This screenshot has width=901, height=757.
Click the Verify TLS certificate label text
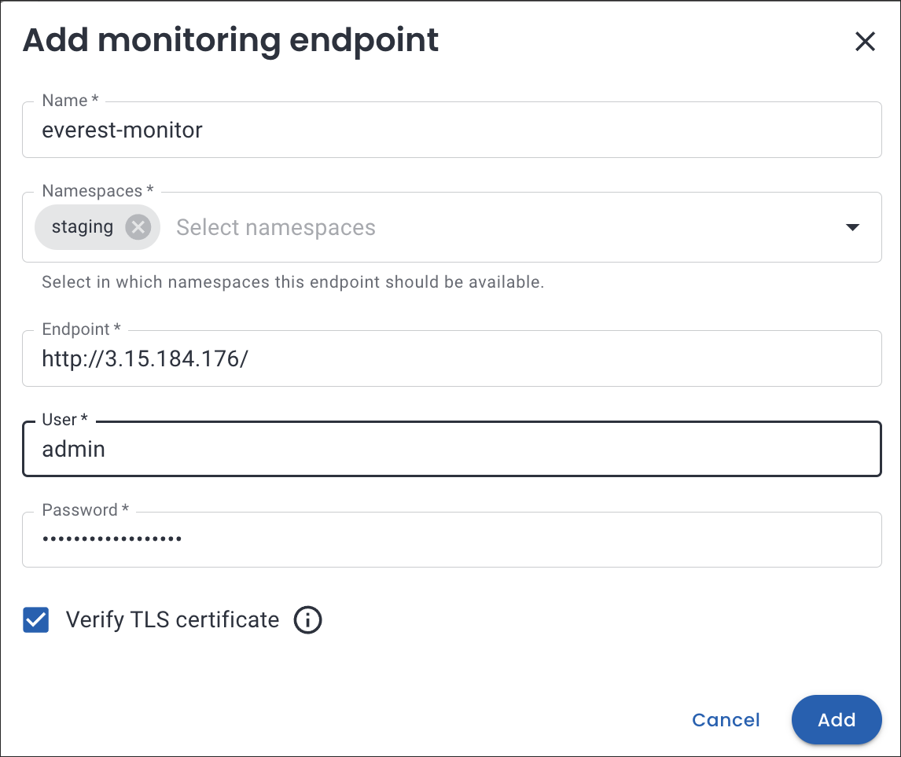pyautogui.click(x=172, y=620)
